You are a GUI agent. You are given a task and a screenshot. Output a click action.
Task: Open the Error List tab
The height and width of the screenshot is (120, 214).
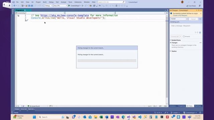click(24, 109)
